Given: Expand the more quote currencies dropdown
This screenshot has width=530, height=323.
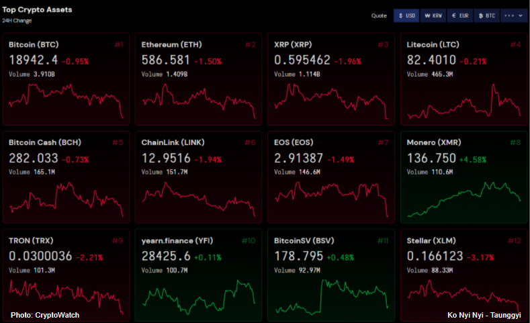Looking at the screenshot, I should tap(513, 15).
